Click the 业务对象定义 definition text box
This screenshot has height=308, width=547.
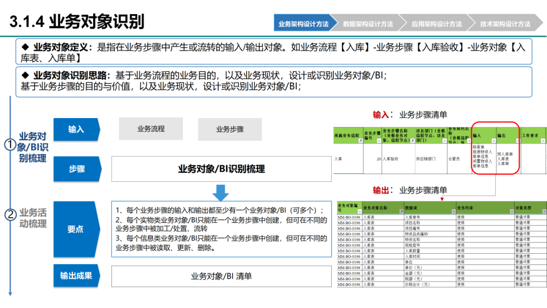(x=274, y=52)
